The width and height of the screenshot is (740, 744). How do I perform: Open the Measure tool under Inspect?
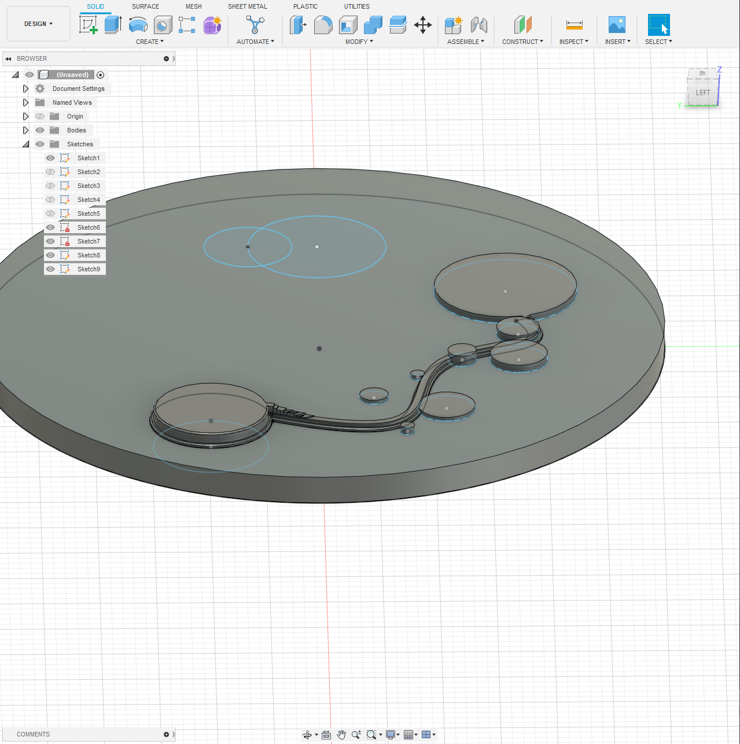coord(573,25)
